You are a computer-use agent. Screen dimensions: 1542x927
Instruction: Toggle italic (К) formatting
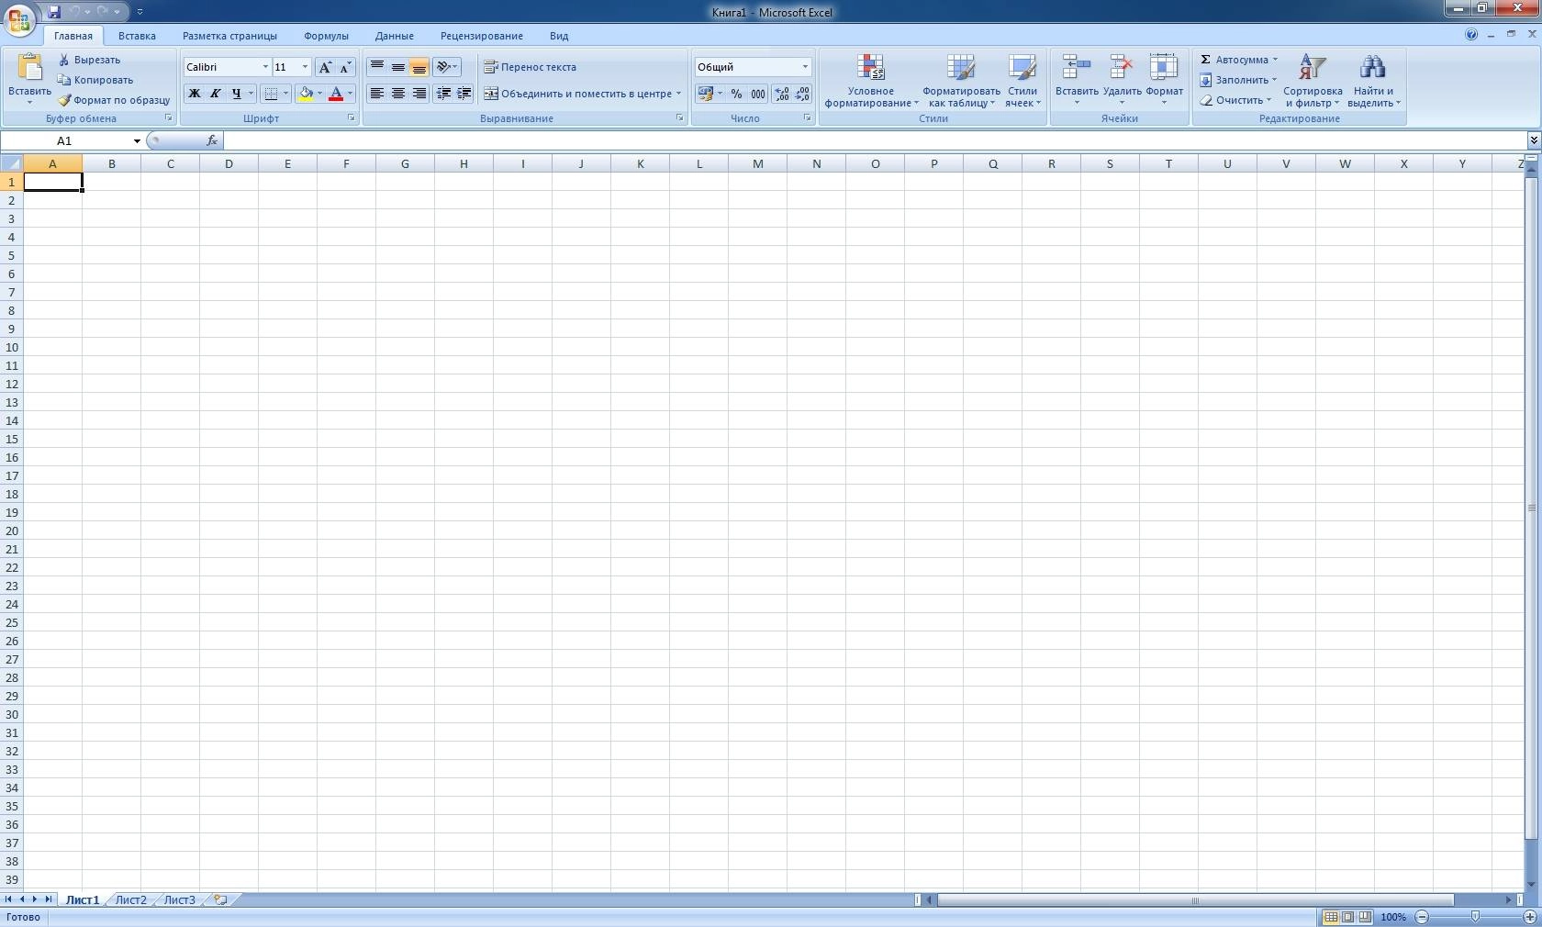coord(215,94)
